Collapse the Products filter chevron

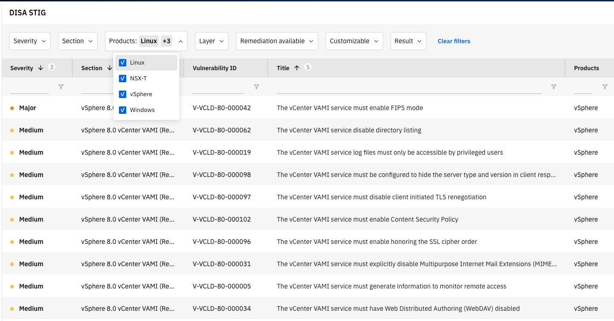[x=181, y=41]
